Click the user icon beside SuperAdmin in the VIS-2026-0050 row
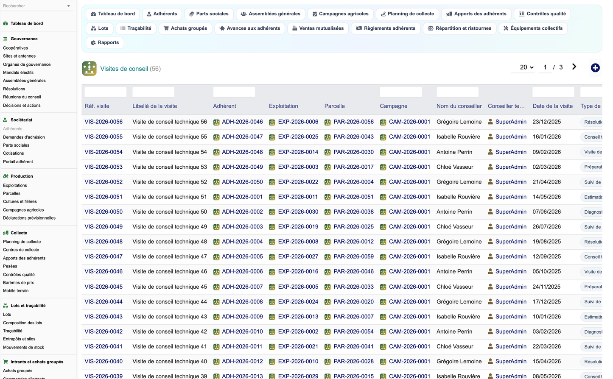The width and height of the screenshot is (613, 379). (x=490, y=212)
